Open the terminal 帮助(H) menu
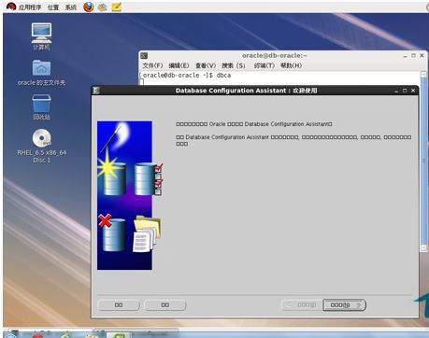The image size is (429, 338). (x=292, y=65)
